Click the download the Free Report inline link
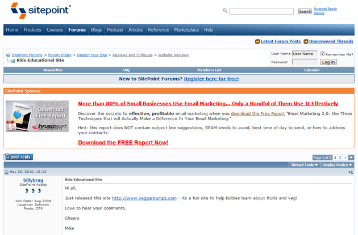This screenshot has width=358, height=235. click(x=258, y=113)
